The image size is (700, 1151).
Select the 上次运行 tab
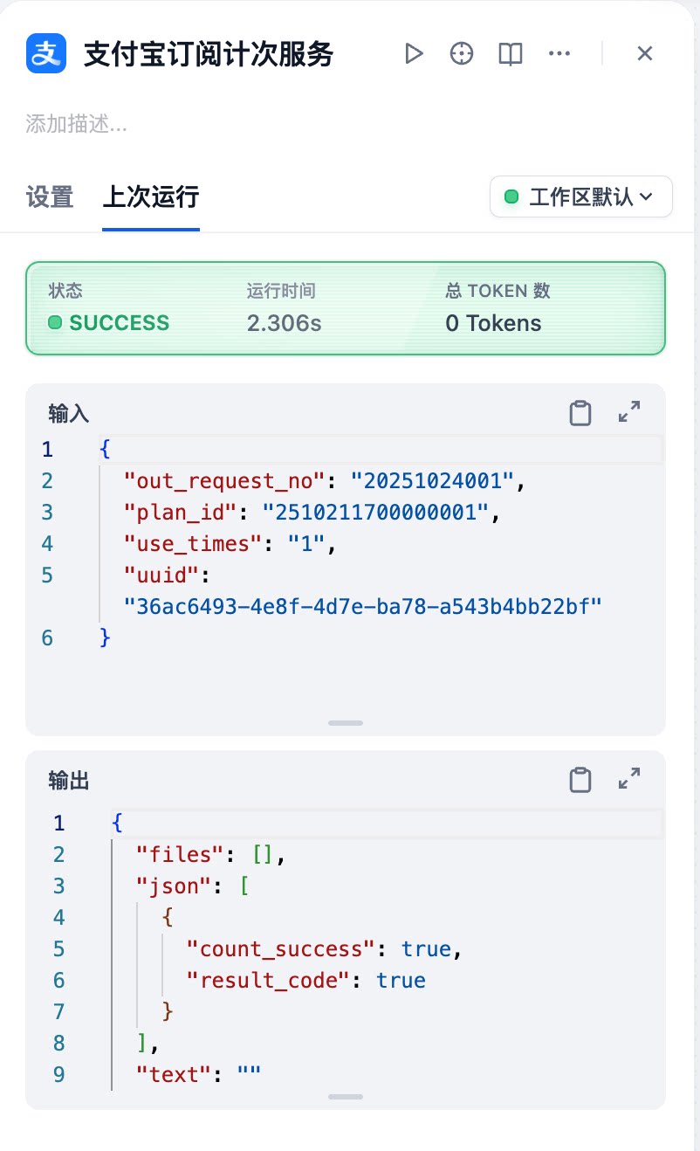[151, 196]
